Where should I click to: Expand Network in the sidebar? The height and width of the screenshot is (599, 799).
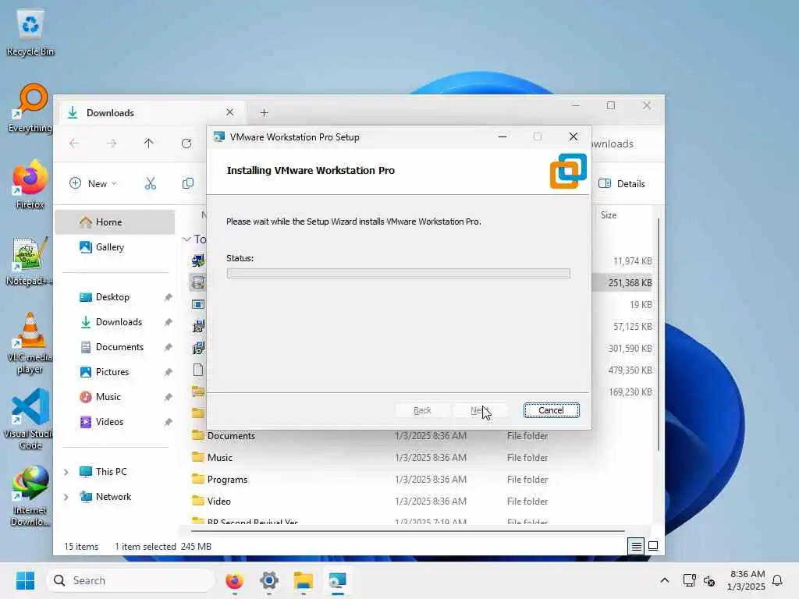click(x=66, y=497)
